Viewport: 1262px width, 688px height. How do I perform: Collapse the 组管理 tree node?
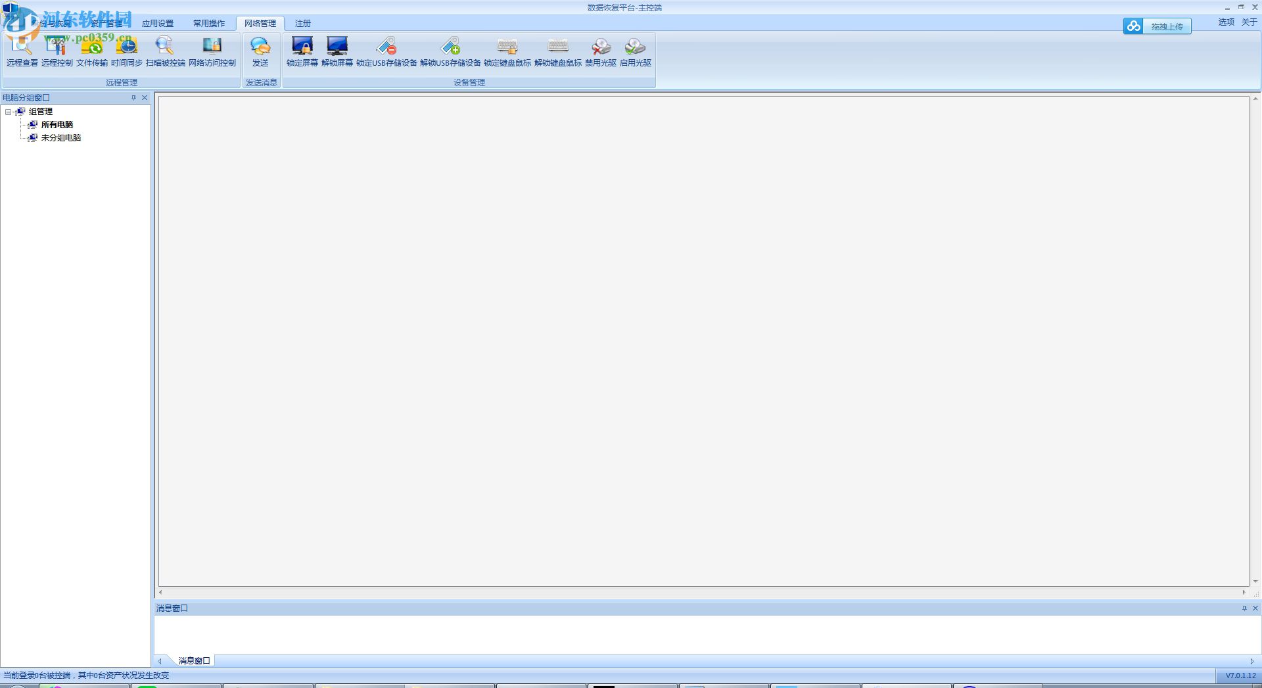[x=9, y=112]
